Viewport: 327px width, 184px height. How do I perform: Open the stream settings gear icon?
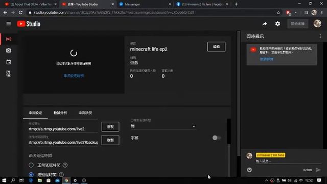point(277,24)
